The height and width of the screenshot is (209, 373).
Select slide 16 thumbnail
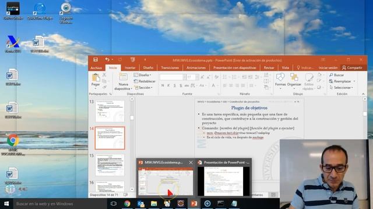tap(110, 186)
